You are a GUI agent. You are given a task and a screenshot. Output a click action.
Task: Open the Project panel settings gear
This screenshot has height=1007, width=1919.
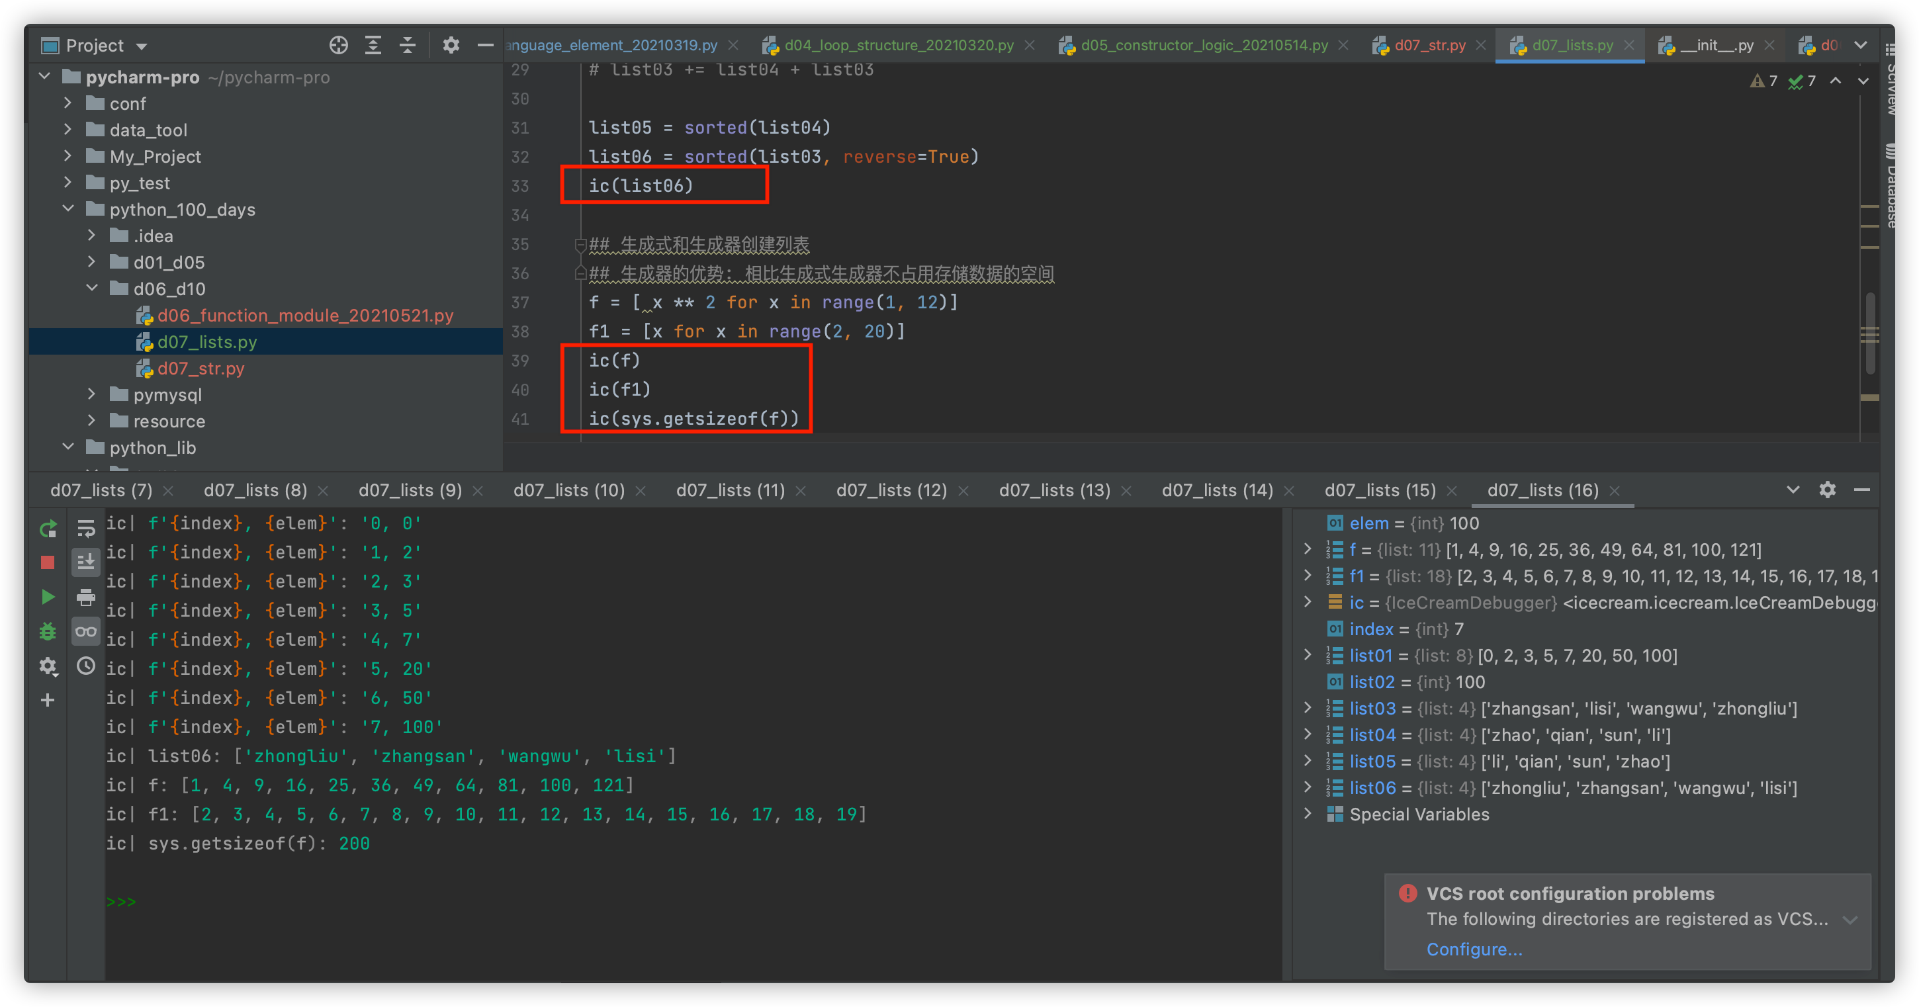pos(451,46)
